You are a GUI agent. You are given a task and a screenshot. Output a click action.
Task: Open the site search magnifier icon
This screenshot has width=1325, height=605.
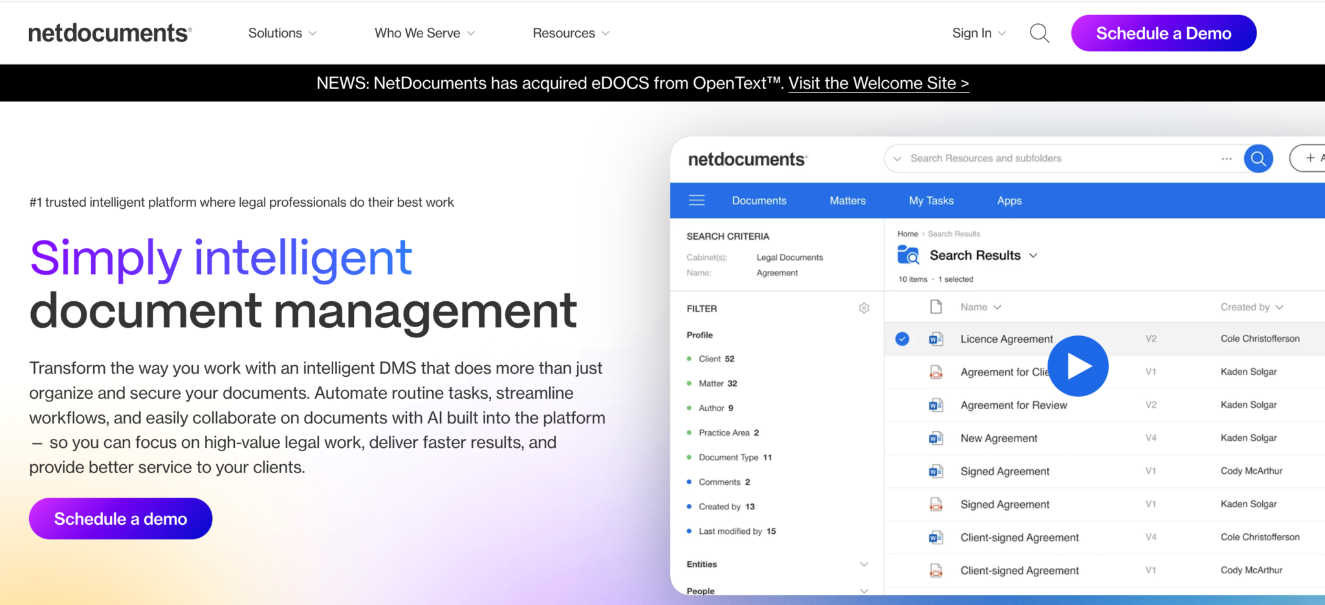pos(1039,33)
